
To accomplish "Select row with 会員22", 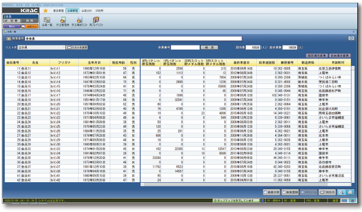I will 177,113.
